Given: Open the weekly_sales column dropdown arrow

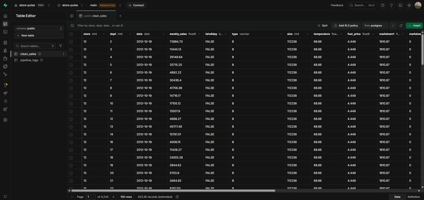Looking at the screenshot, I should pyautogui.click(x=199, y=34).
